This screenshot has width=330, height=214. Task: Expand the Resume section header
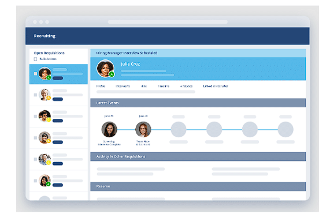pyautogui.click(x=198, y=186)
